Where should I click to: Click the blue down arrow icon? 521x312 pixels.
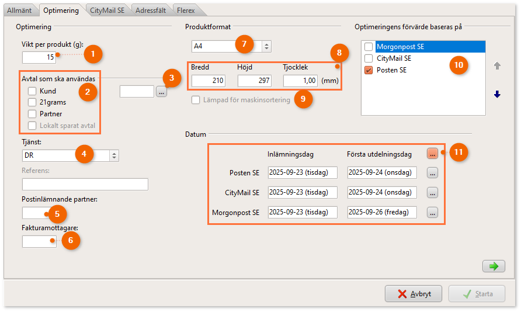click(x=497, y=94)
